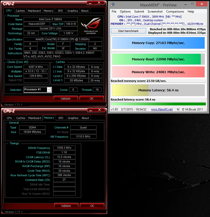Open About tab in bottom CPU-Z window

[85, 118]
